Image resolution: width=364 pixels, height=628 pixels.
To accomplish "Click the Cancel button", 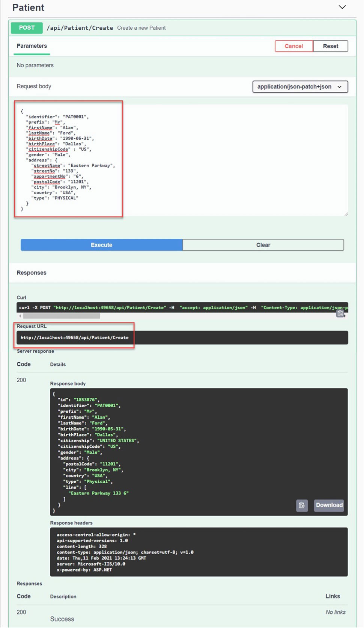I will (x=293, y=46).
